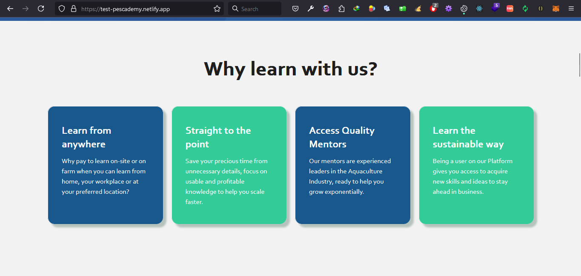Select the "Straight to the point" card
The width and height of the screenshot is (581, 276).
(229, 165)
